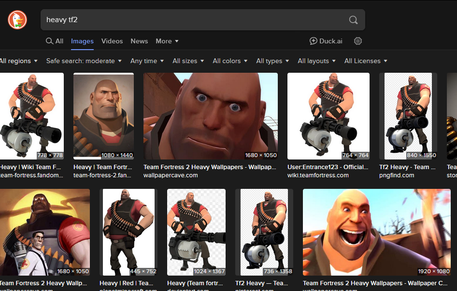Image resolution: width=457 pixels, height=291 pixels.
Task: Open the News tab
Action: [139, 41]
